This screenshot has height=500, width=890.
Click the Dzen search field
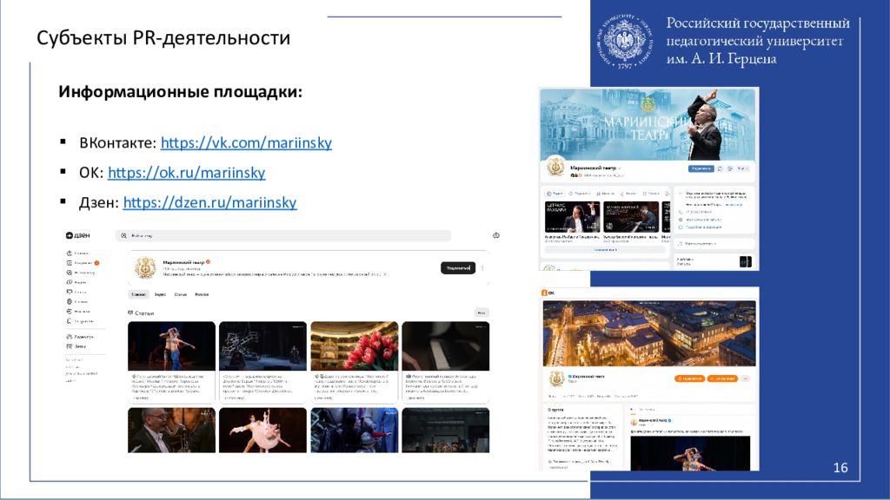click(283, 235)
